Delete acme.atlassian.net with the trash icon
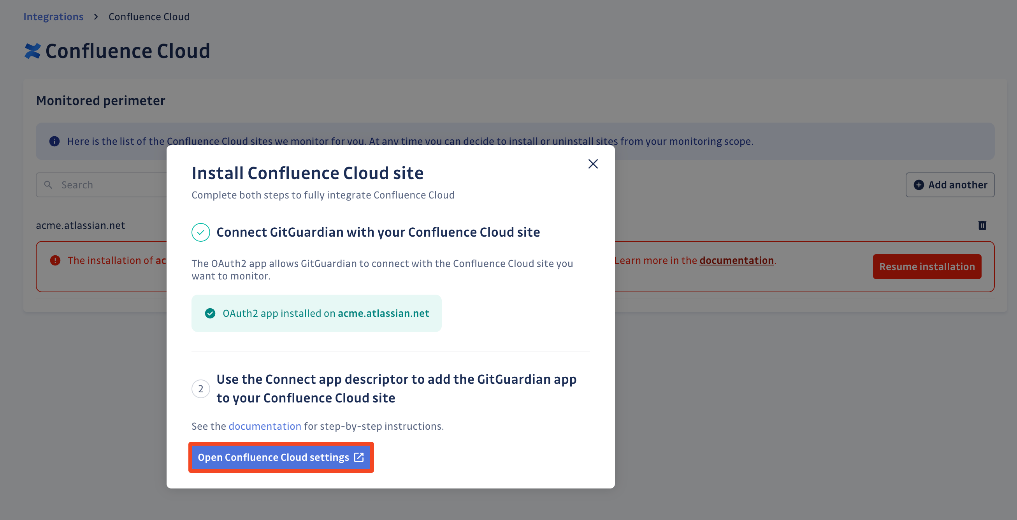The height and width of the screenshot is (520, 1017). pyautogui.click(x=982, y=225)
